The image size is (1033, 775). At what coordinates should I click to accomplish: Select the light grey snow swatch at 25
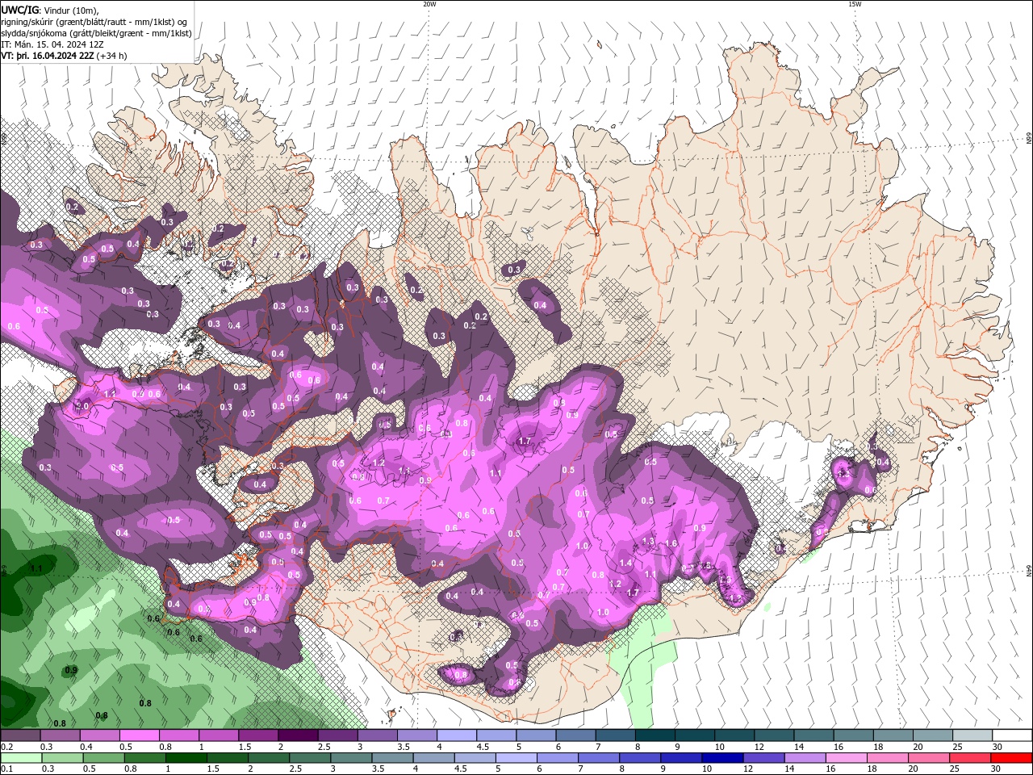(x=971, y=735)
